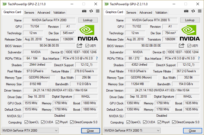Screen dimensions: 204x135
Task: Open the Advanced tab in RTX 2080 Ti window
Action: (146, 12)
